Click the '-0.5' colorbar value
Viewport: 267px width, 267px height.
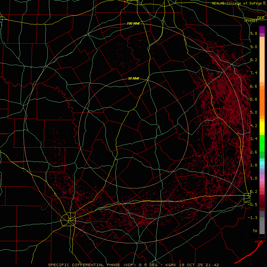click(252, 205)
